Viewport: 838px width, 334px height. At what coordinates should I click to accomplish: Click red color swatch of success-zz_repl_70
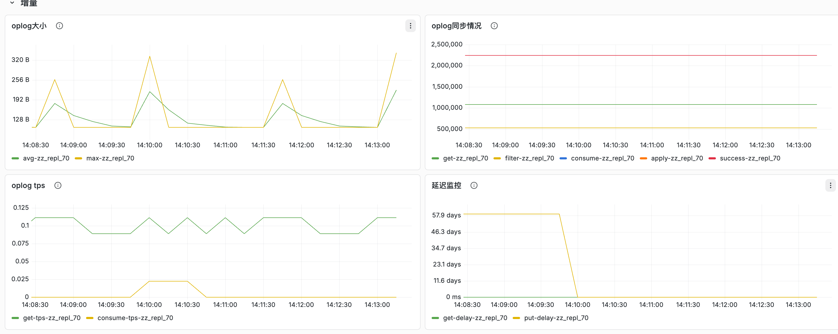pos(712,158)
